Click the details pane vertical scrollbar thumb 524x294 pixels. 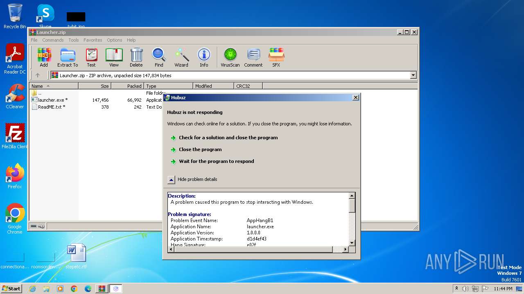(x=352, y=206)
